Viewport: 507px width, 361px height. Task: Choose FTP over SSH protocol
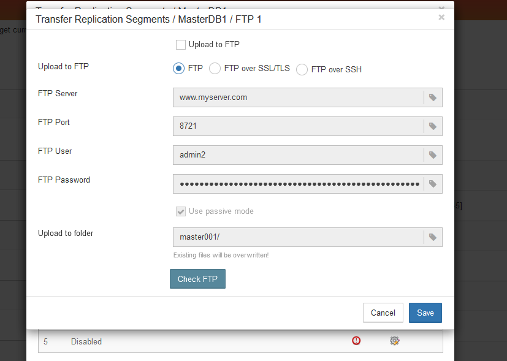coord(302,69)
